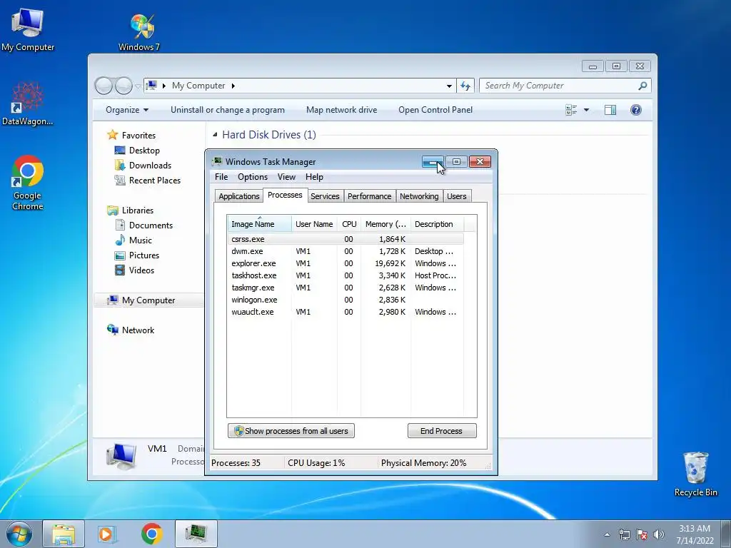Click the search magnifier in Explorer

coord(642,86)
